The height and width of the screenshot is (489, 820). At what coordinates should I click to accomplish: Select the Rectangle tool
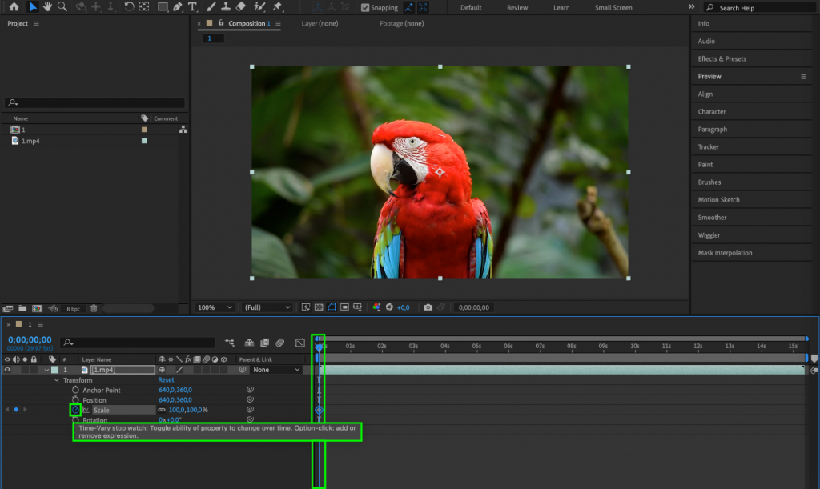(163, 8)
